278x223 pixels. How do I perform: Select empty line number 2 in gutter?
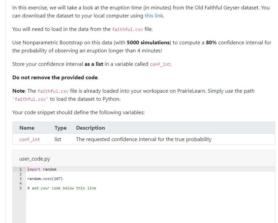20,174
